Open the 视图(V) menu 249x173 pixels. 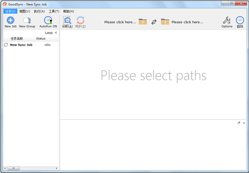pyautogui.click(x=24, y=11)
